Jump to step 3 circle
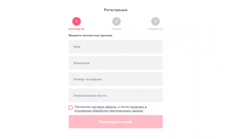This screenshot has width=232, height=139. [155, 21]
